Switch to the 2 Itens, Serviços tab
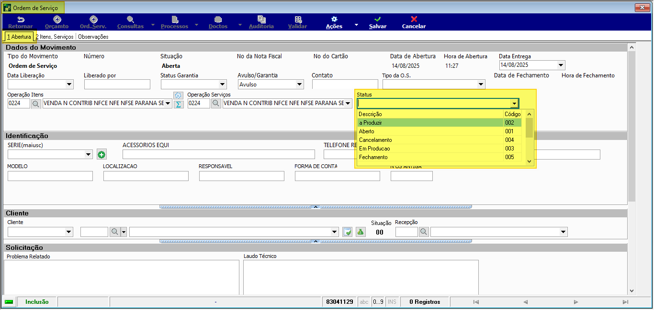The width and height of the screenshot is (654, 310). click(55, 37)
